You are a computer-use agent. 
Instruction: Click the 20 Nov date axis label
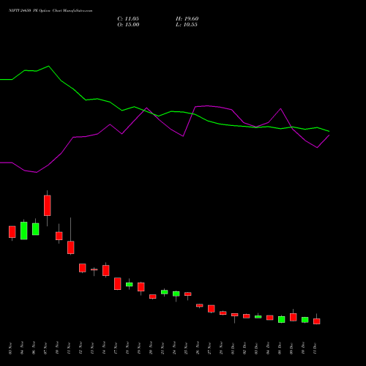pyautogui.click(x=151, y=348)
